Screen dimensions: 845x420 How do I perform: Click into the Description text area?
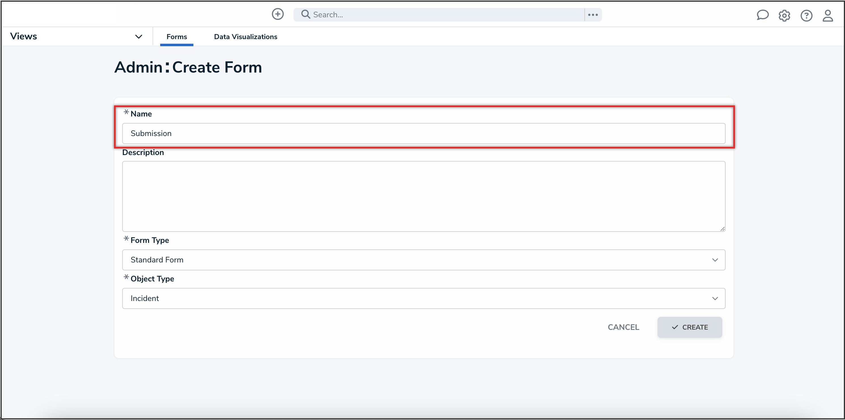click(x=423, y=196)
